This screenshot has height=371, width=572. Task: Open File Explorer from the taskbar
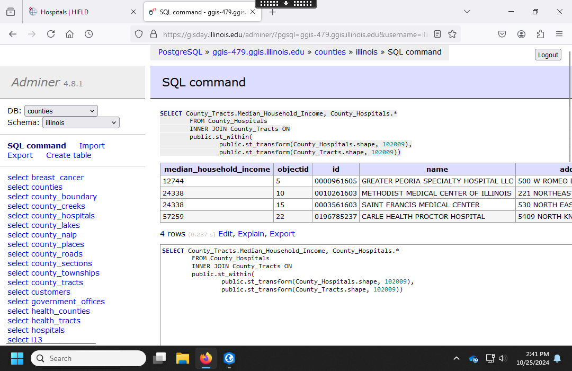tap(183, 359)
